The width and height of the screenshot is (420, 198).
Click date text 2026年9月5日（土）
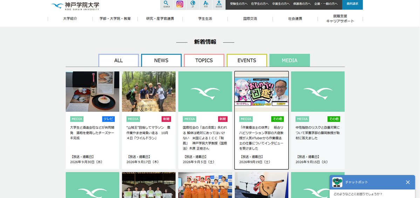click(198, 162)
